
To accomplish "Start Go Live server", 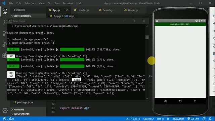I will click(193, 119).
